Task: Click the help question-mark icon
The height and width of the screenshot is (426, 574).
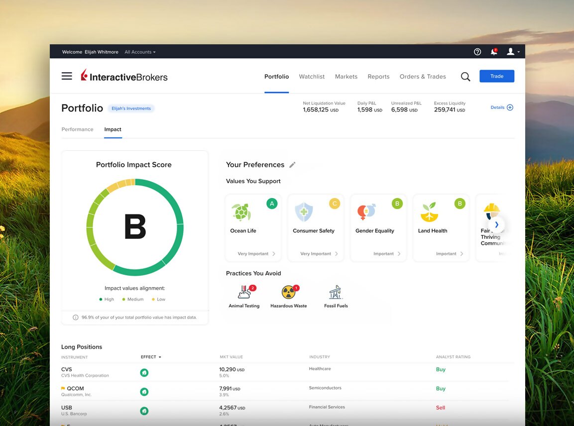Action: [x=477, y=52]
